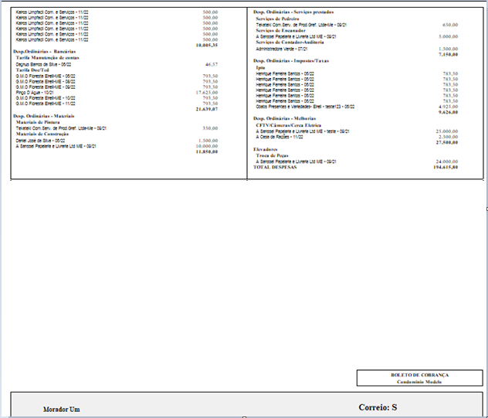Image resolution: width=488 pixels, height=418 pixels.
Task: Click Tekateki row under Serviços de Pedreiro
Action: [x=301, y=25]
